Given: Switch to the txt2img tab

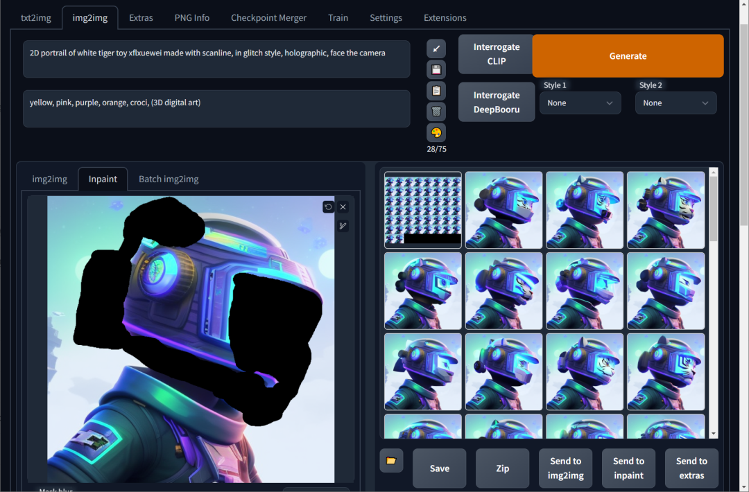Looking at the screenshot, I should [x=36, y=17].
